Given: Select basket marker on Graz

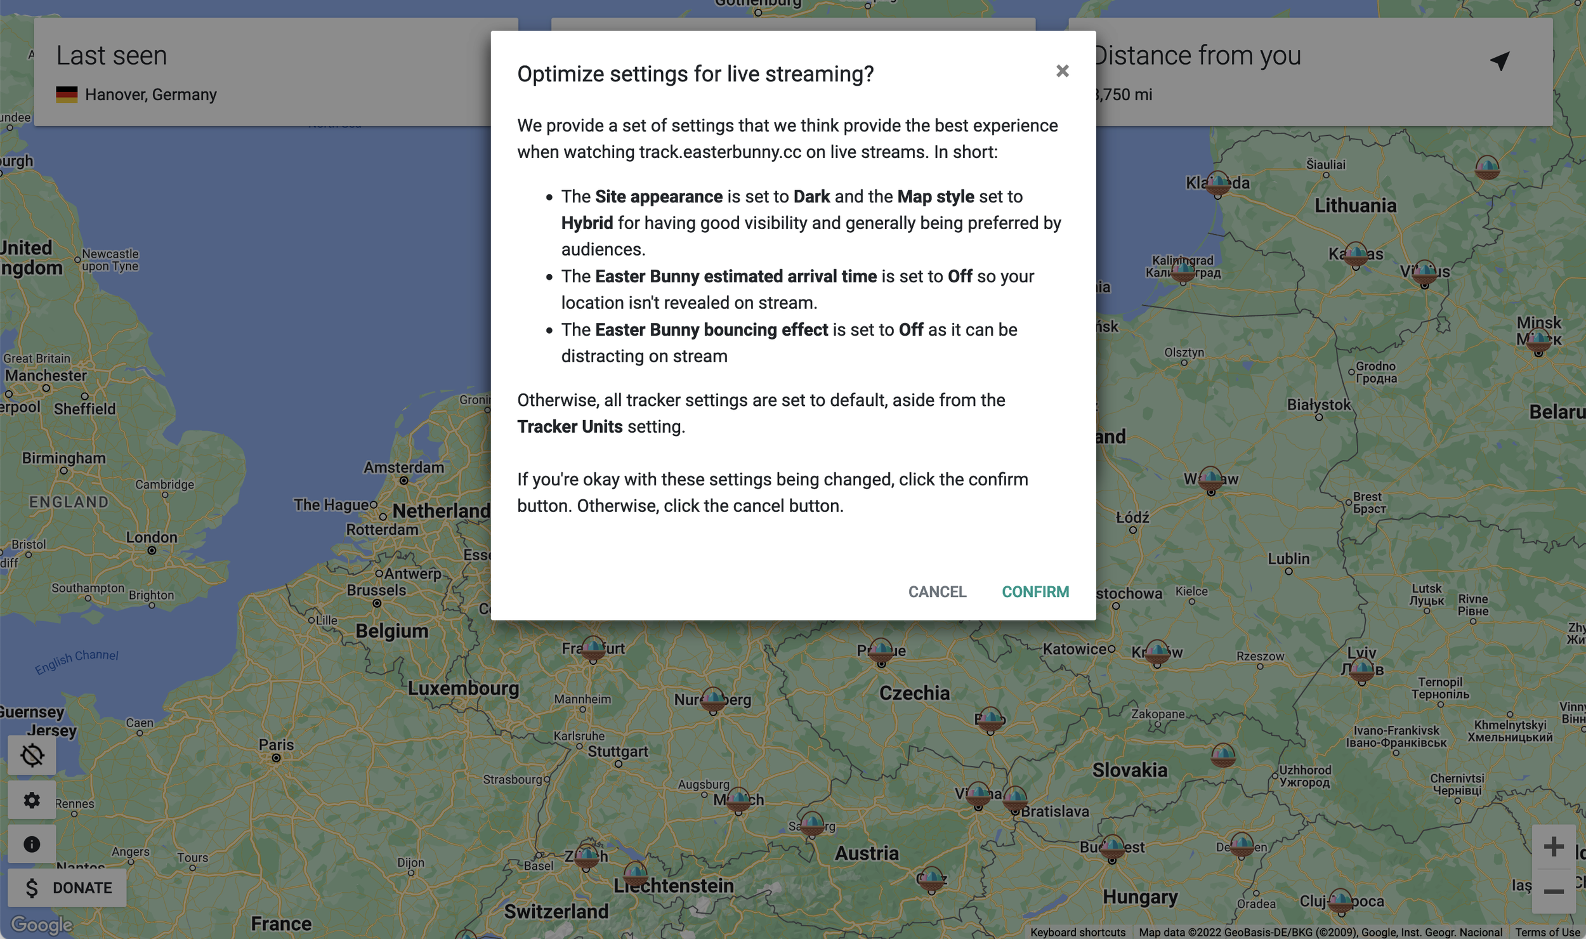Looking at the screenshot, I should coord(931,879).
